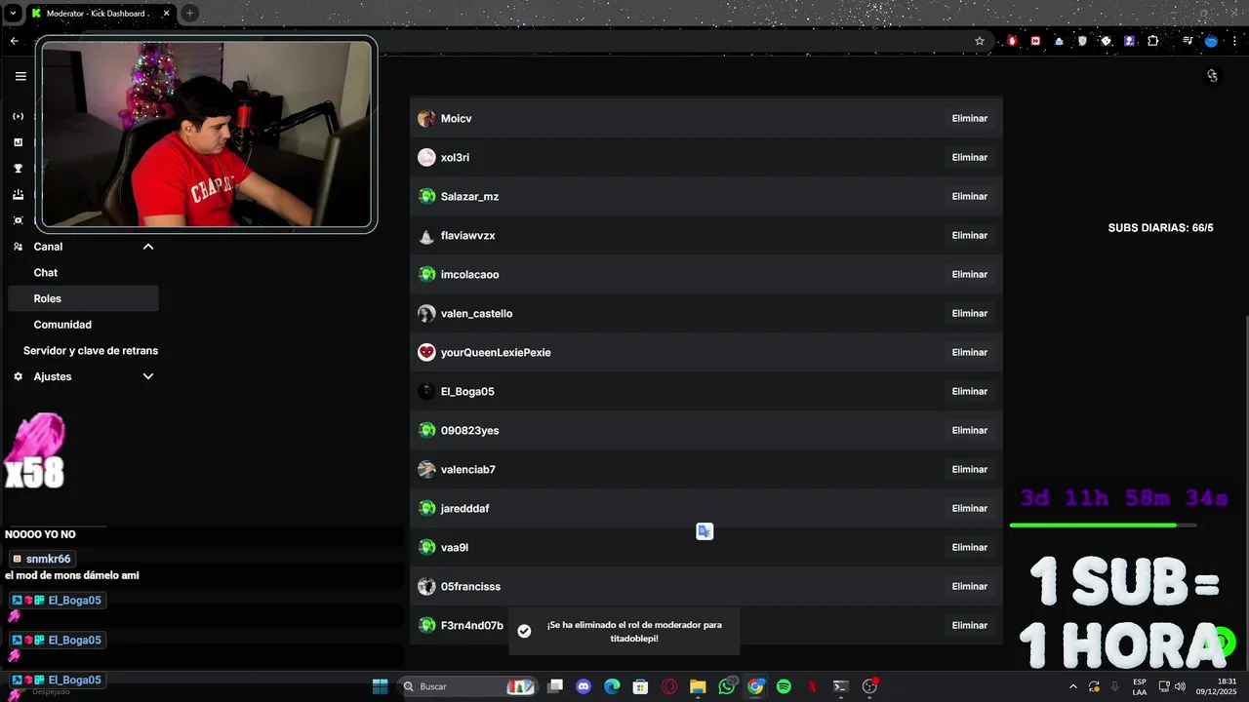
Task: Open WhatsApp from taskbar
Action: click(x=726, y=686)
